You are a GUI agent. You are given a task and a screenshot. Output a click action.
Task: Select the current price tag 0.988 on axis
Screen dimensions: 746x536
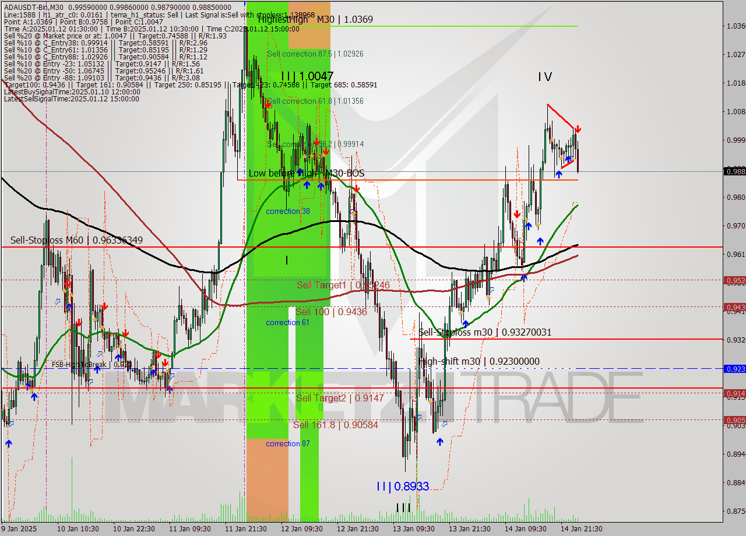(734, 171)
